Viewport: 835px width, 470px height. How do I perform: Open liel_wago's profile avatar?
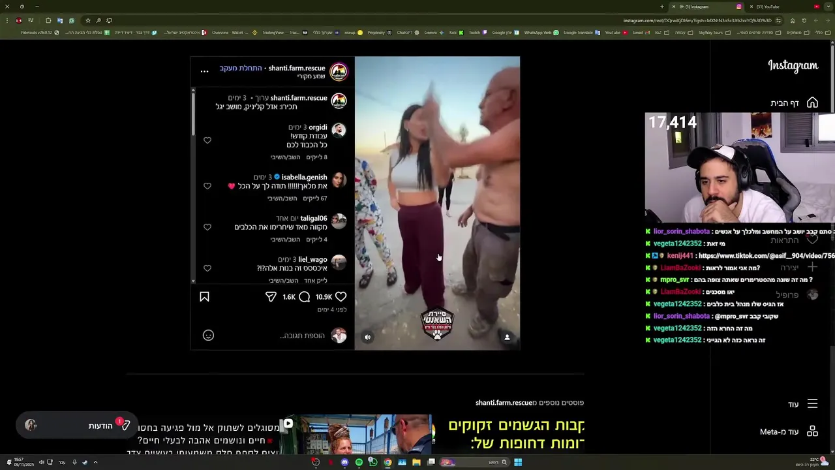point(339,263)
